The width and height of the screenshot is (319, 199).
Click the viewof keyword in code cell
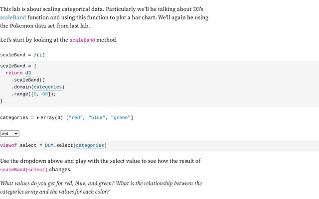point(8,145)
